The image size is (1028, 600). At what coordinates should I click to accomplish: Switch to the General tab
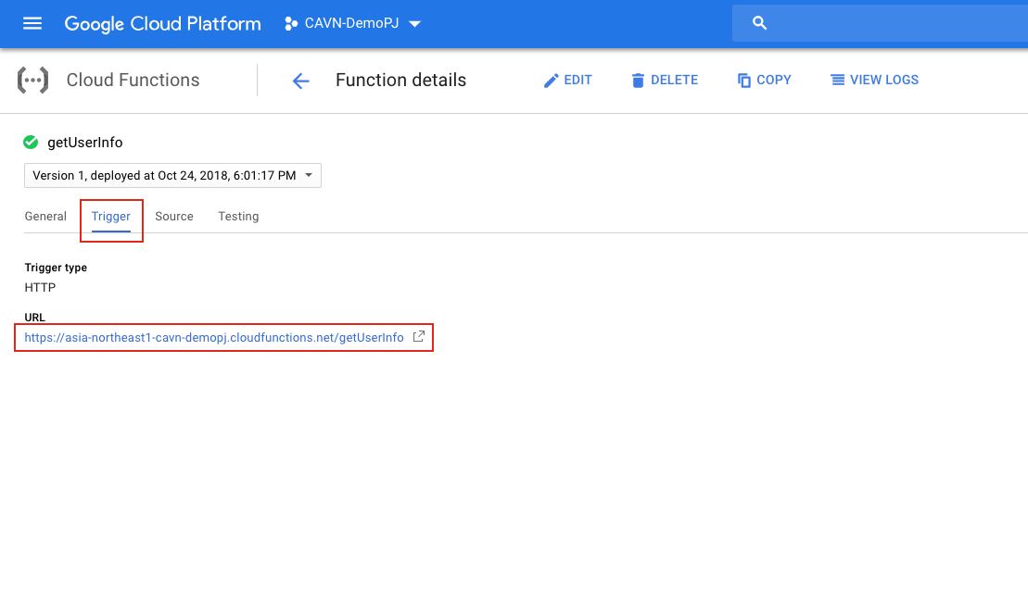(x=45, y=216)
